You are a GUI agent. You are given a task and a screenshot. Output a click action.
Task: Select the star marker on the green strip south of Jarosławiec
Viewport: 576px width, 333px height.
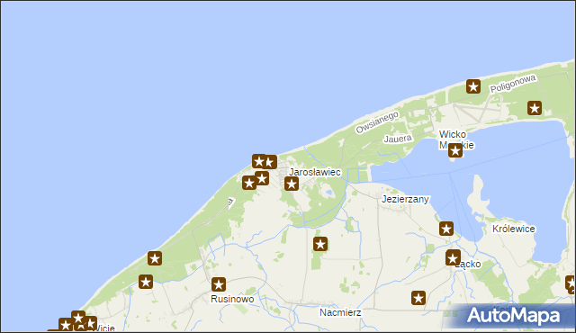coord(320,244)
